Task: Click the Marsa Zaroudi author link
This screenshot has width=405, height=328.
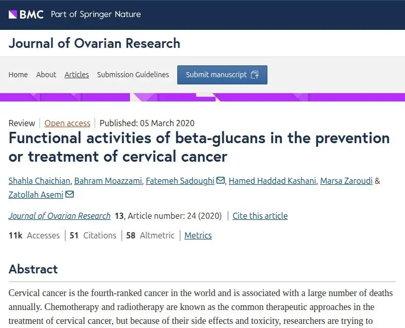Action: pyautogui.click(x=346, y=181)
